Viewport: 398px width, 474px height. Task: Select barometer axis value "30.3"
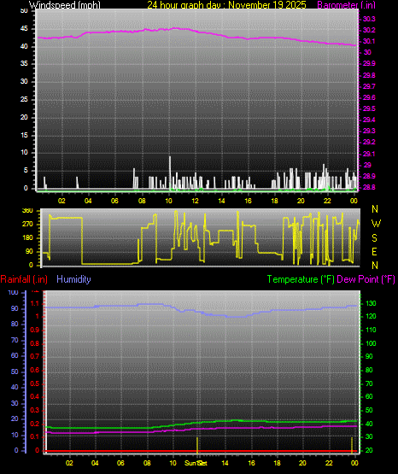[x=369, y=19]
